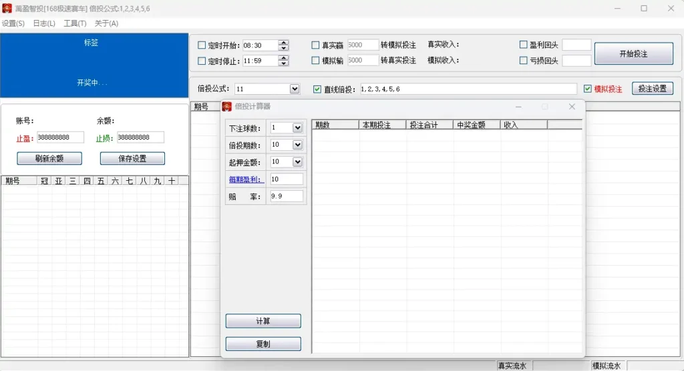This screenshot has height=371, width=684.
Task: Click the 冠 column header
Action: [x=44, y=181]
